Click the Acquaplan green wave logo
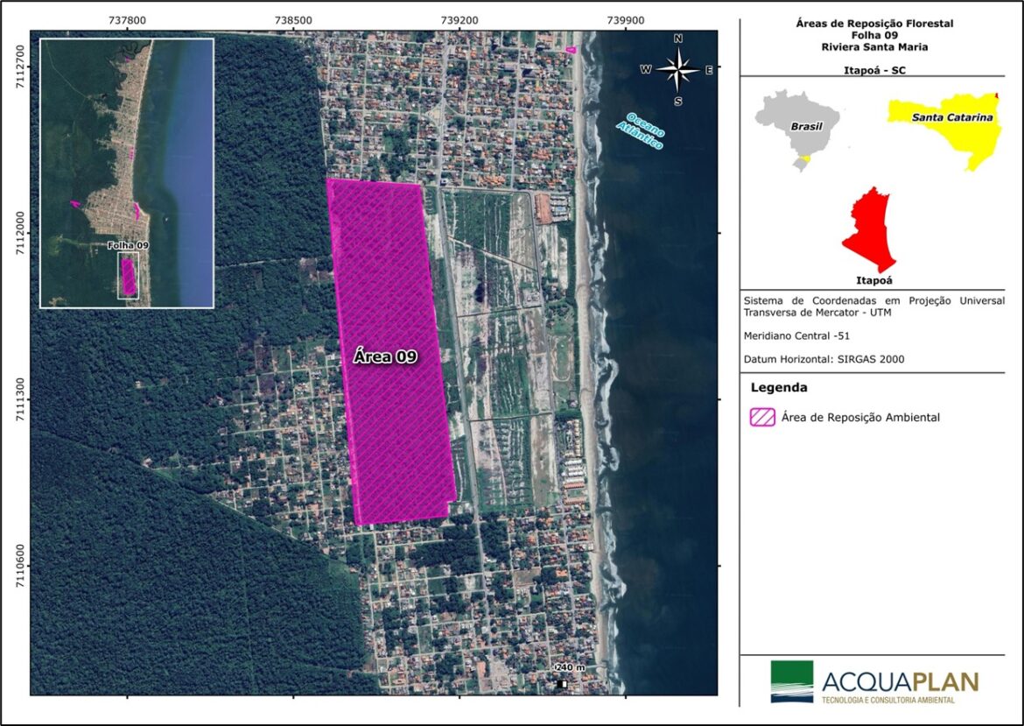This screenshot has width=1024, height=726. [x=791, y=681]
